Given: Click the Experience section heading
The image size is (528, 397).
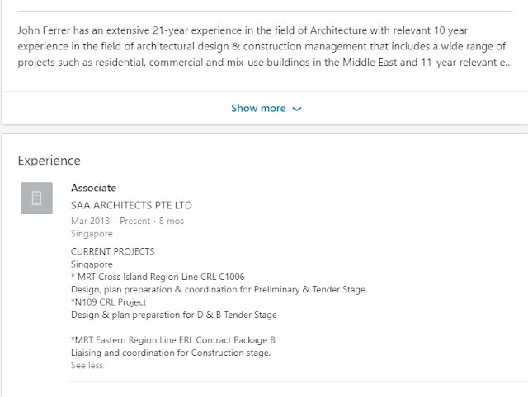Looking at the screenshot, I should click(49, 161).
